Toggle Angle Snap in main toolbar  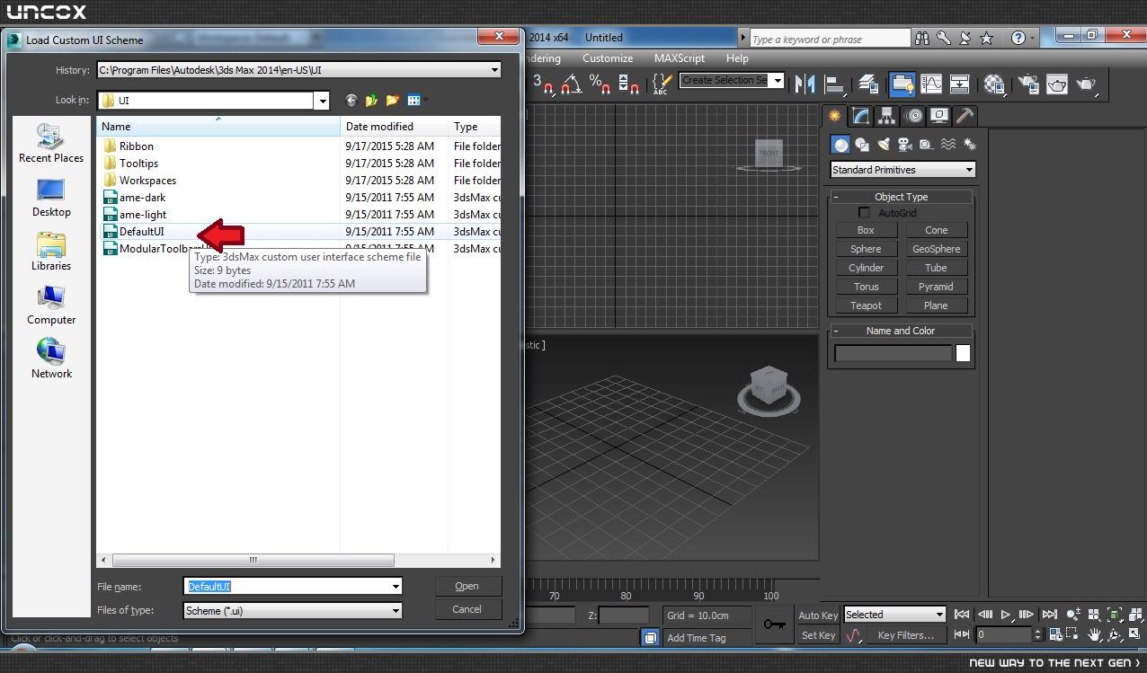(x=572, y=84)
